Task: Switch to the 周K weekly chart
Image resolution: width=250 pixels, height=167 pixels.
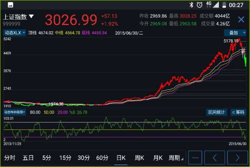Action: point(139,158)
